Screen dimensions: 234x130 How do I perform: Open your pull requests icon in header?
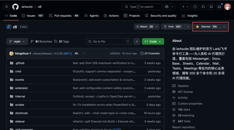(203, 7)
